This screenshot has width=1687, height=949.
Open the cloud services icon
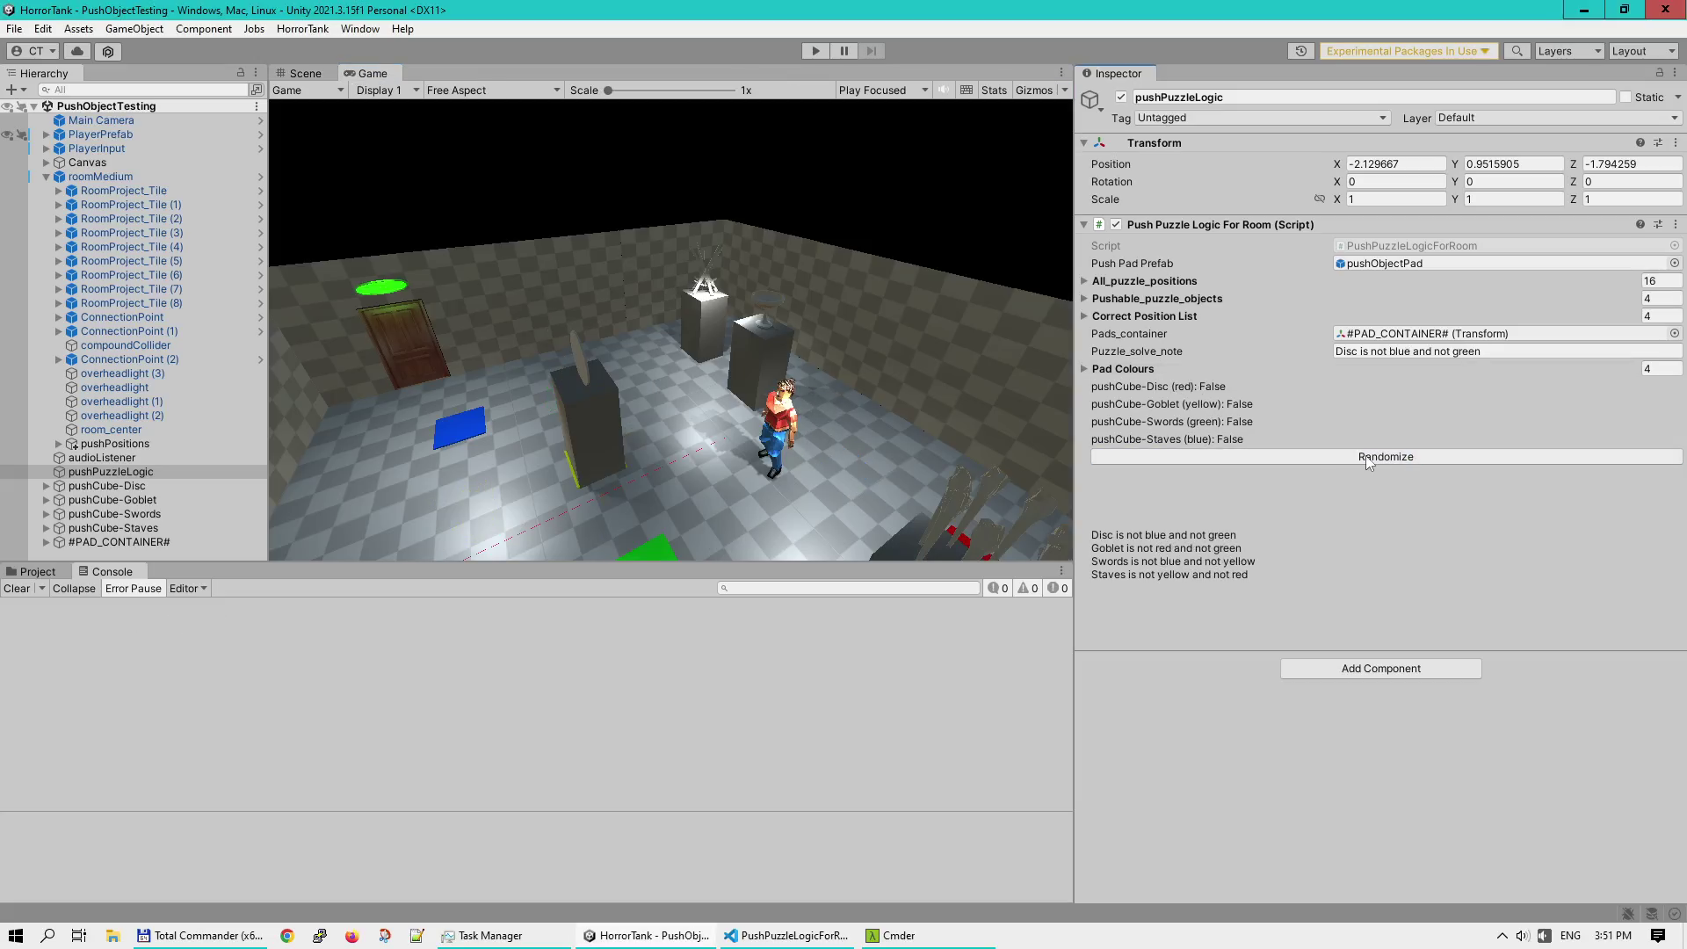pos(77,51)
